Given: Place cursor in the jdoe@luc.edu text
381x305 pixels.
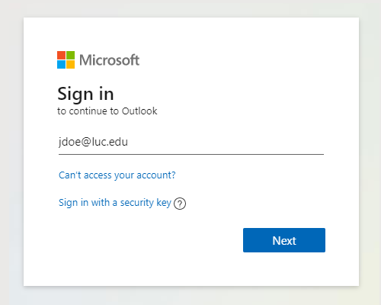Looking at the screenshot, I should [x=93, y=142].
